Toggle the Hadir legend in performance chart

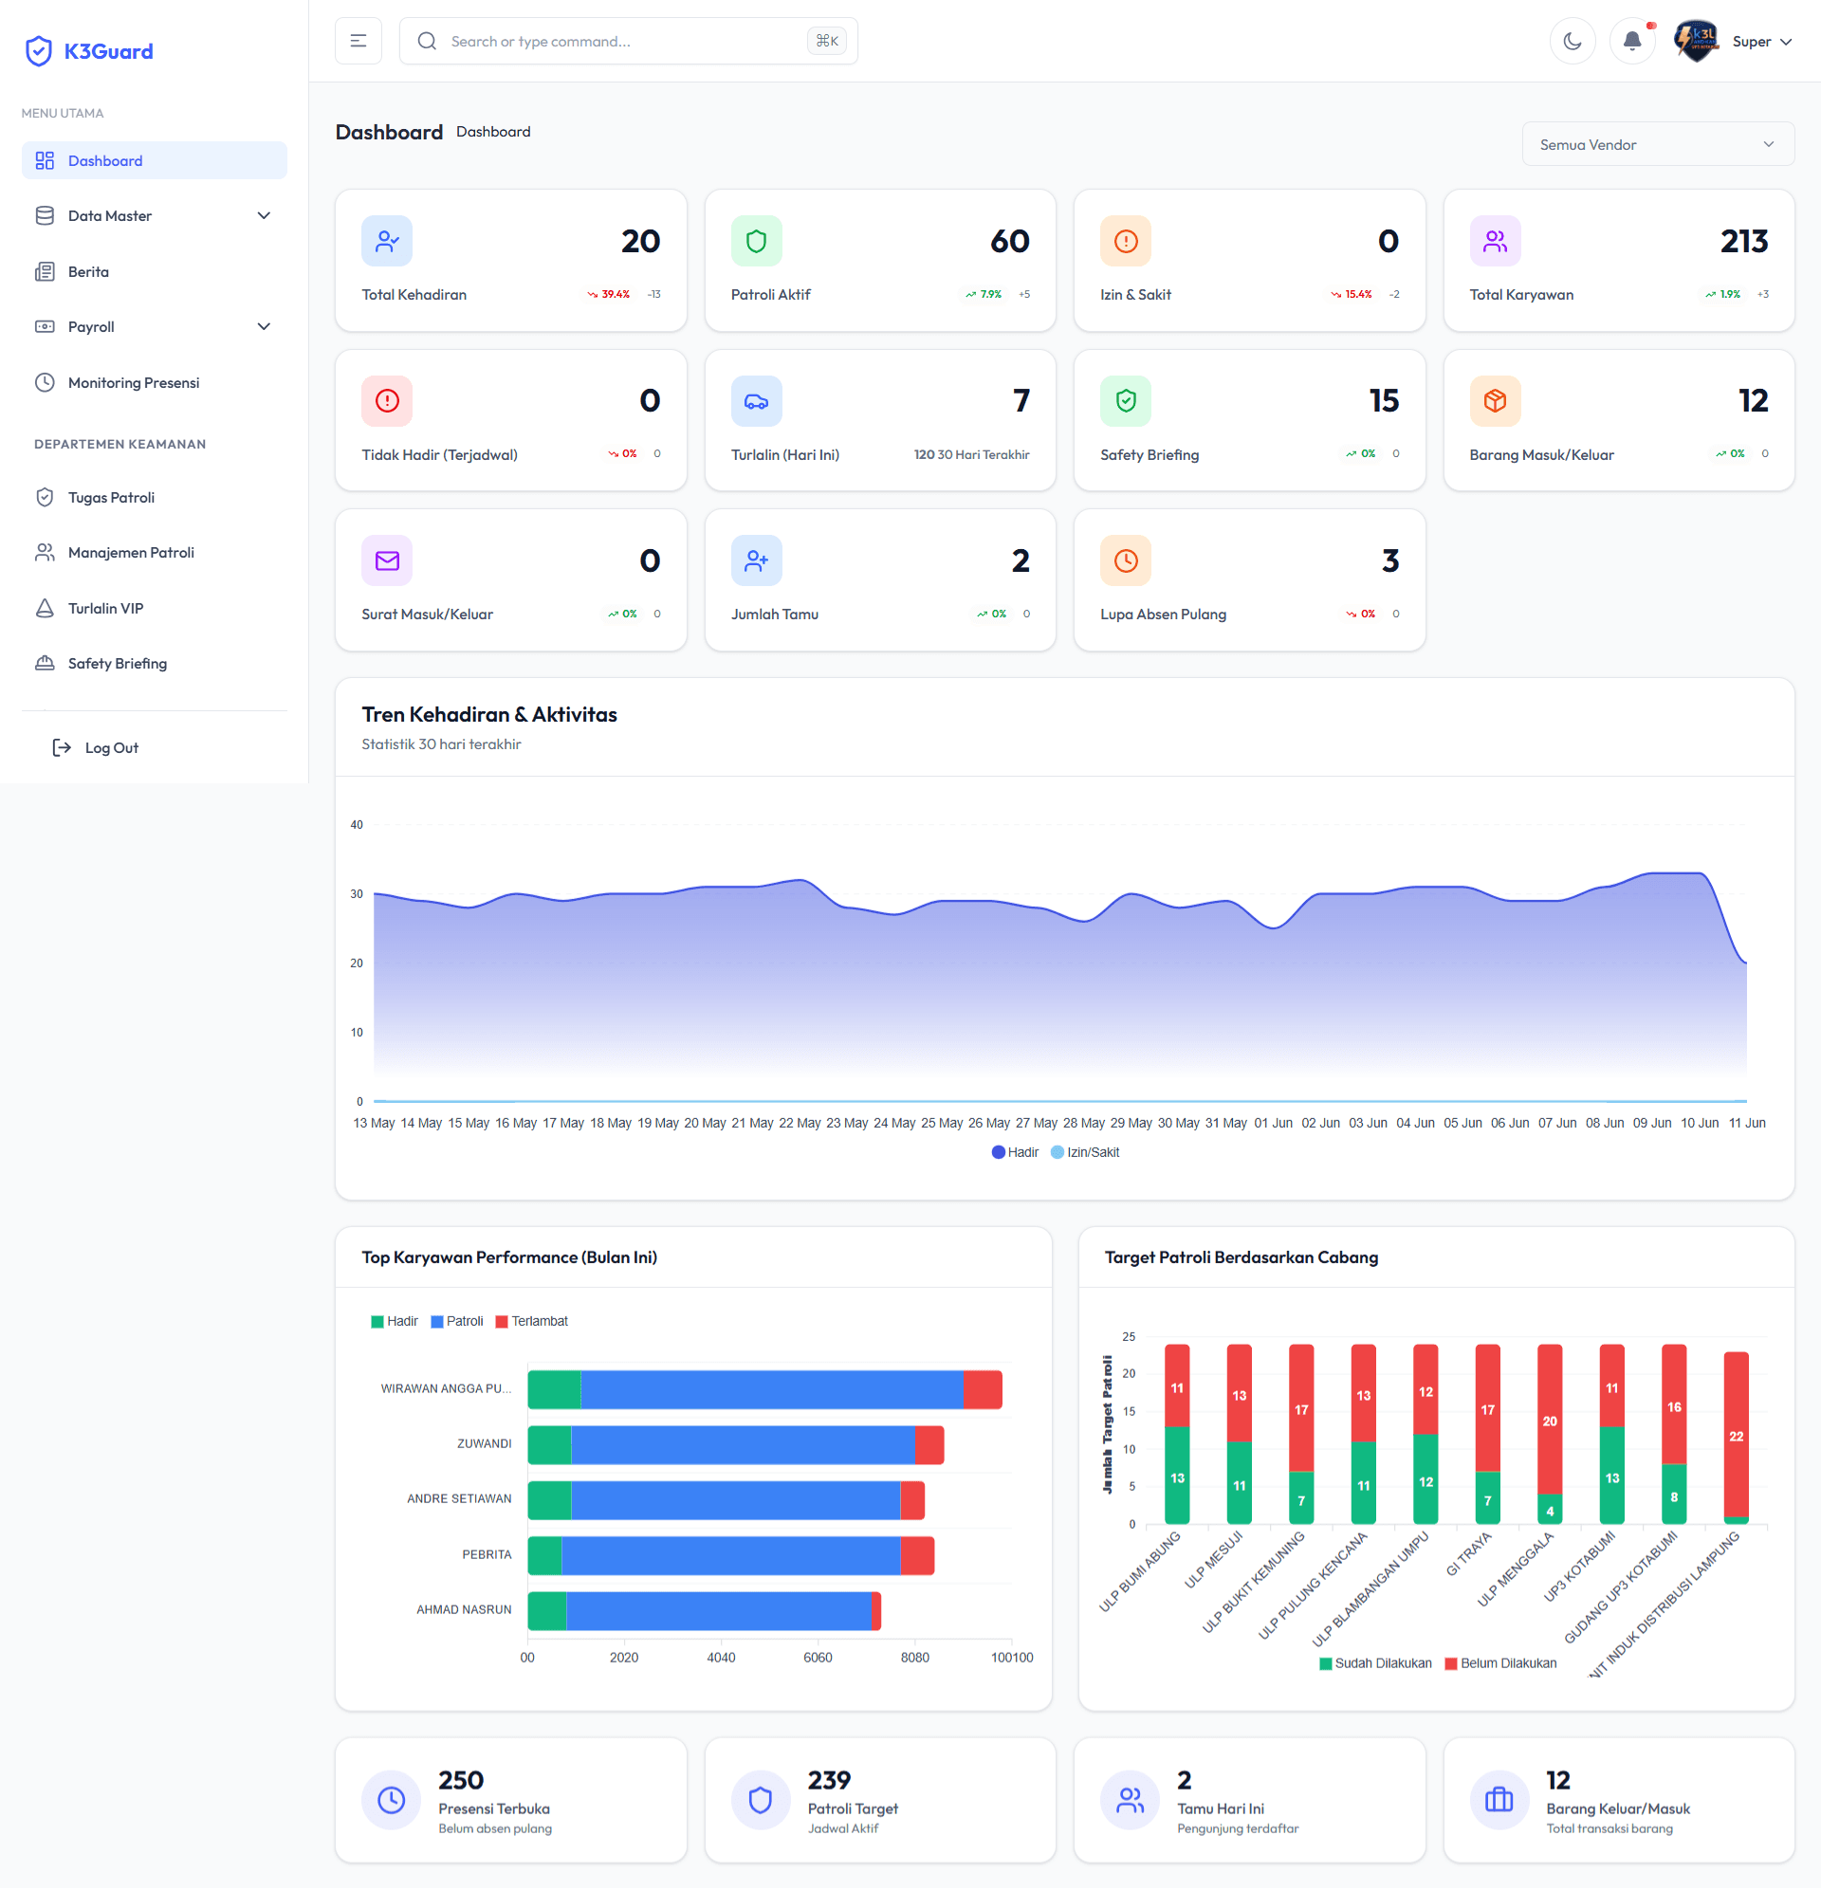[x=395, y=1322]
